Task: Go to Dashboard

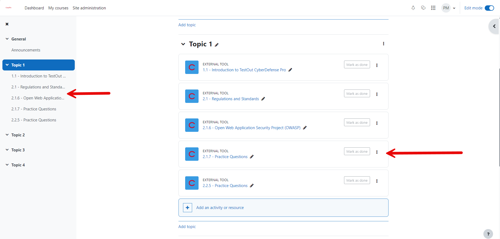Action: click(34, 8)
